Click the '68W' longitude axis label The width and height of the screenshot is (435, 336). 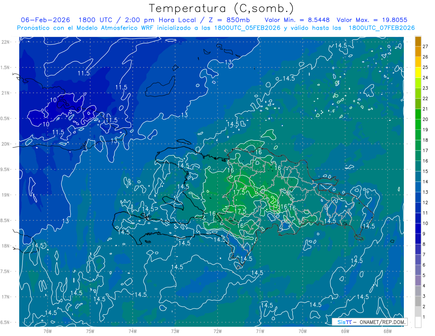click(388, 331)
